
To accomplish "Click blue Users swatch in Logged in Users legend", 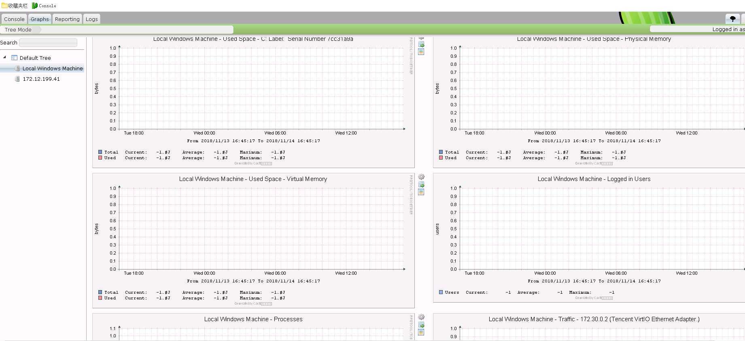I will coord(441,292).
